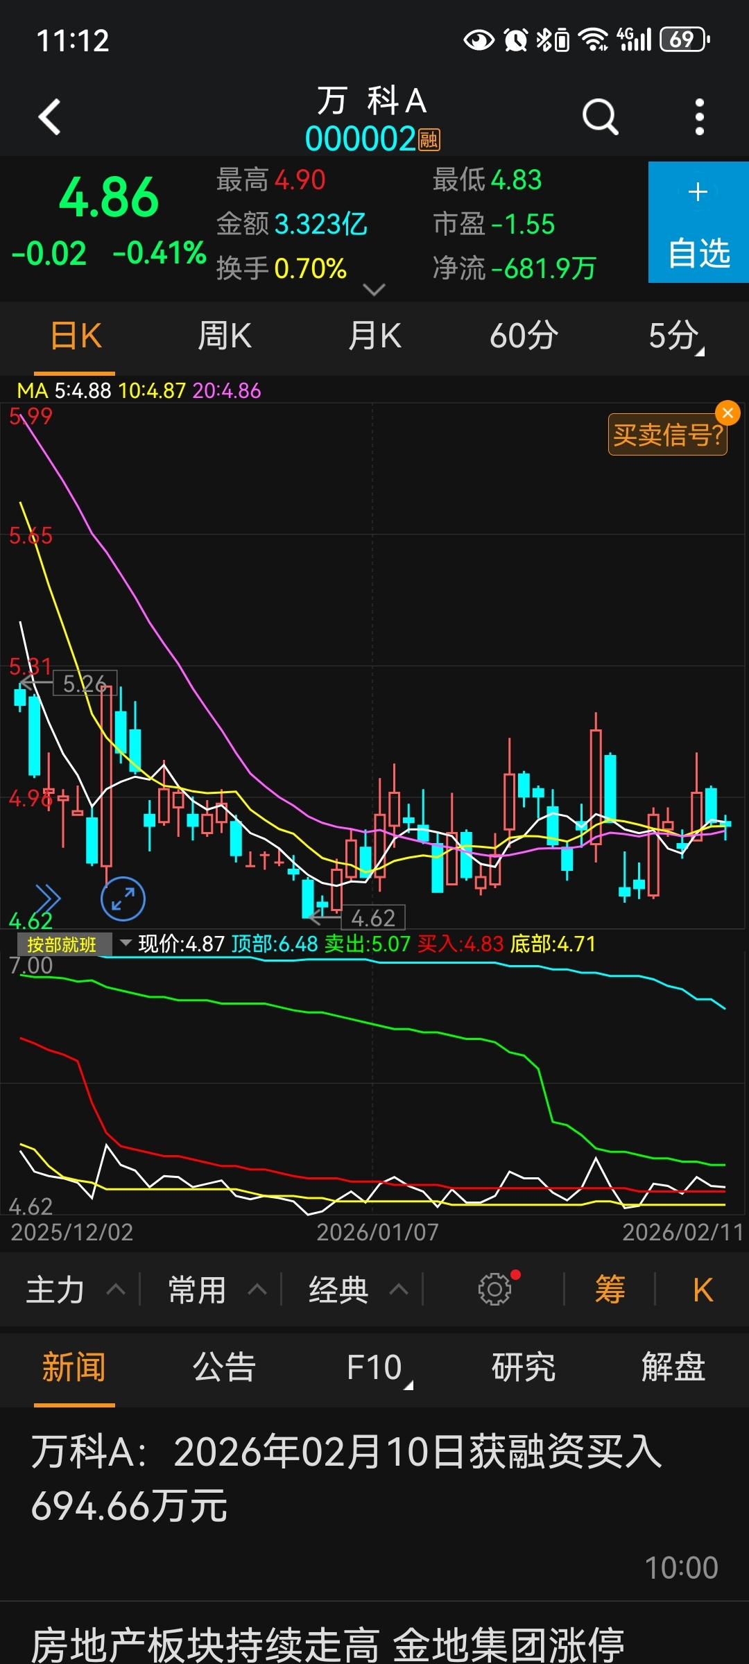This screenshot has width=749, height=1664.
Task: Switch to 日K chart tab
Action: (x=76, y=336)
